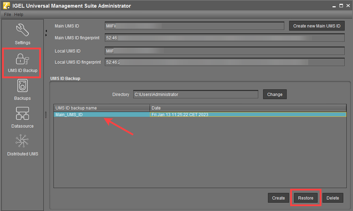Select the UMS ID Backup padlock icon
The width and height of the screenshot is (353, 211).
click(x=23, y=59)
